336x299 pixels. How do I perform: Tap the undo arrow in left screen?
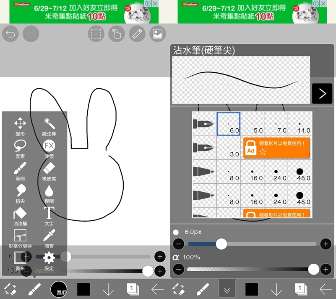(x=10, y=34)
